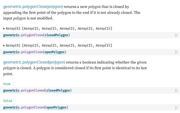This screenshot has height=113, width=180.
Task: Click into the polygonClose(closedPolygon) code editor
Action: pyautogui.click(x=87, y=35)
